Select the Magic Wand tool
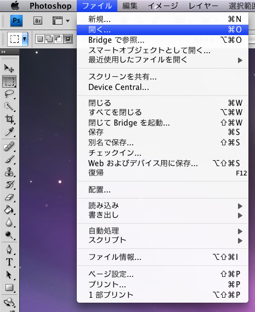This screenshot has width=255, height=312. 9,107
